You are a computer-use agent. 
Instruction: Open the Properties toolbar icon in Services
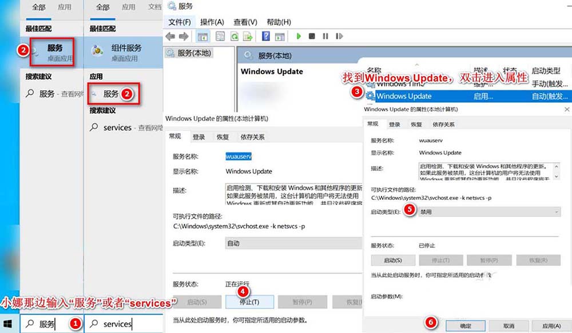[220, 36]
